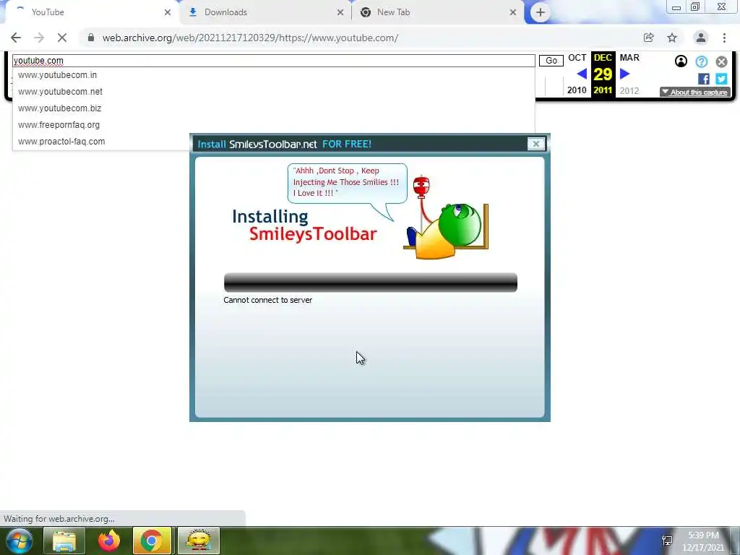Image resolution: width=740 pixels, height=555 pixels.
Task: Click the Cannot connect to server message
Action: coord(267,300)
